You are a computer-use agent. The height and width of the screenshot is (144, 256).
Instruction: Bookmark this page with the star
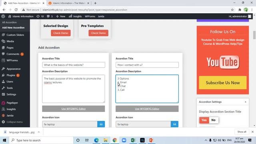(x=232, y=10)
